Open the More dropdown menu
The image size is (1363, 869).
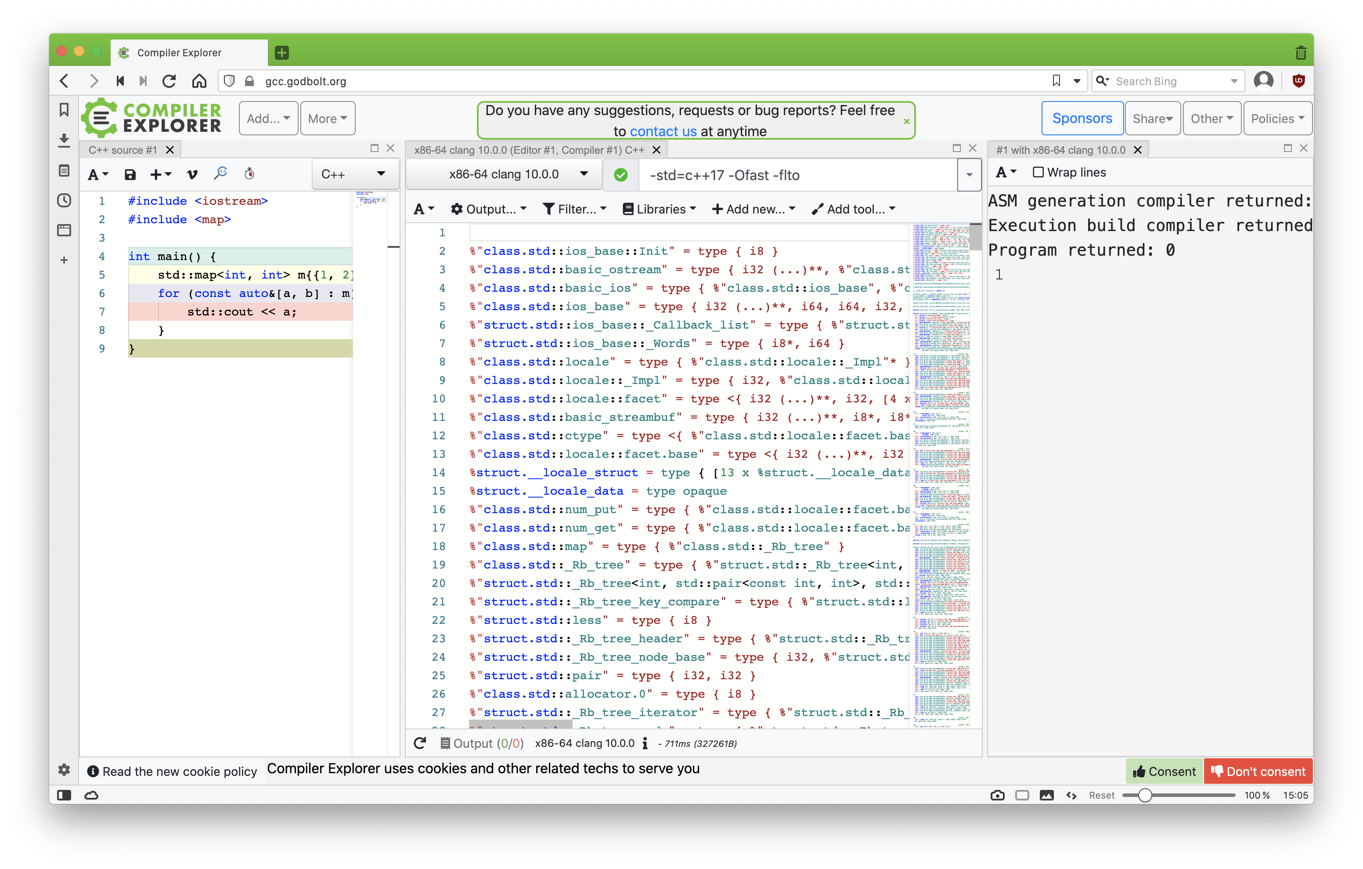pos(327,118)
